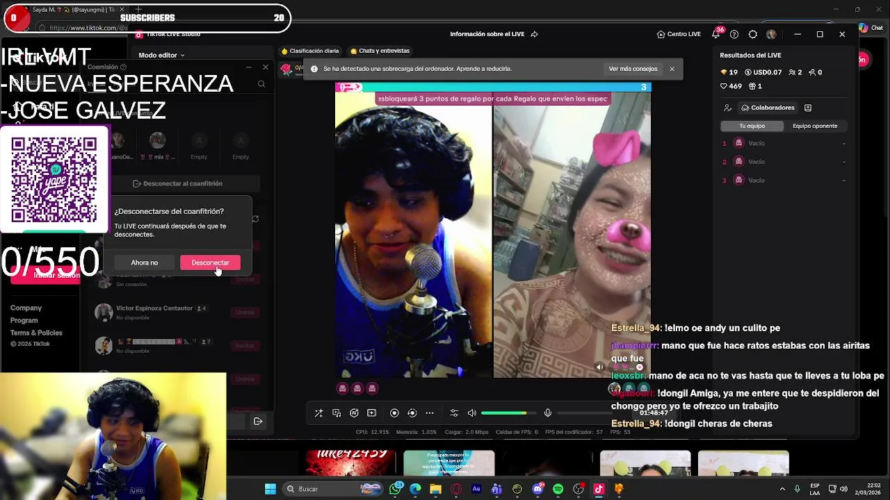
Task: Open the media and music icon in toolbar
Action: tap(337, 413)
